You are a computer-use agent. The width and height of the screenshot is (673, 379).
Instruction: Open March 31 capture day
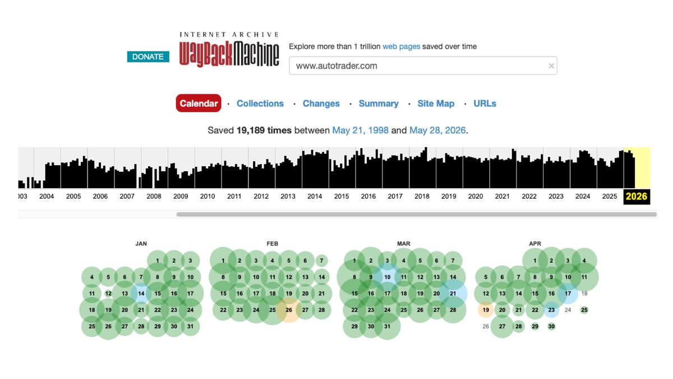click(x=387, y=326)
